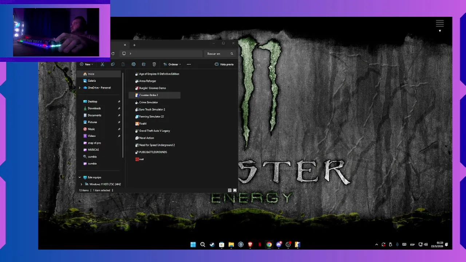Expand the OneDrive - Personal tree node

80,88
